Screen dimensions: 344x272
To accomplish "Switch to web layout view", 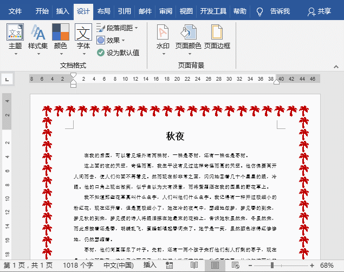I will point(236,265).
